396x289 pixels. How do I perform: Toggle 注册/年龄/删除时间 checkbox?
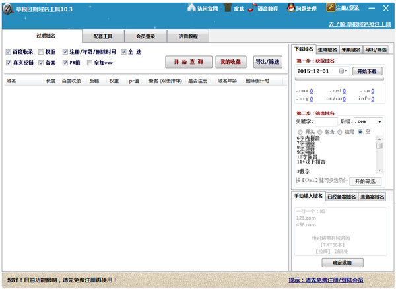point(65,52)
